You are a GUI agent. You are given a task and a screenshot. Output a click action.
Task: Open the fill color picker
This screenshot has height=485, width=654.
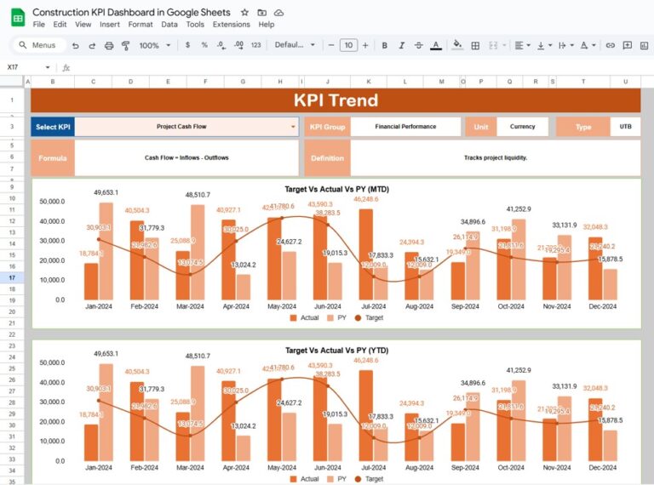(457, 45)
